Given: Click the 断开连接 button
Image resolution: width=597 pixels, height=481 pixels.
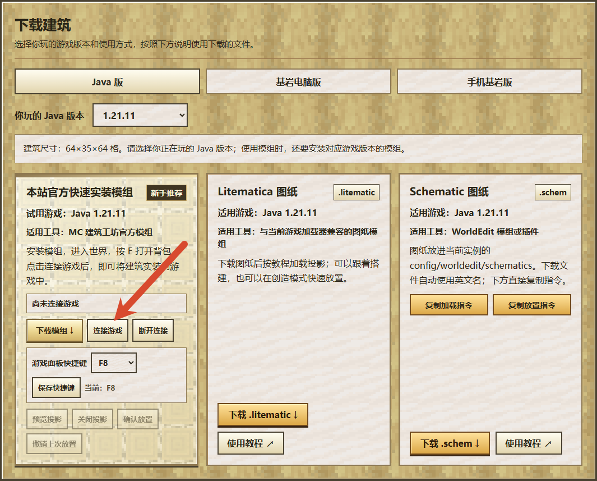Looking at the screenshot, I should point(153,331).
